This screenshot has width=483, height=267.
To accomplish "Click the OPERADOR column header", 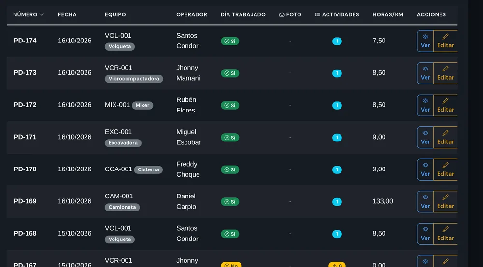I will (192, 14).
